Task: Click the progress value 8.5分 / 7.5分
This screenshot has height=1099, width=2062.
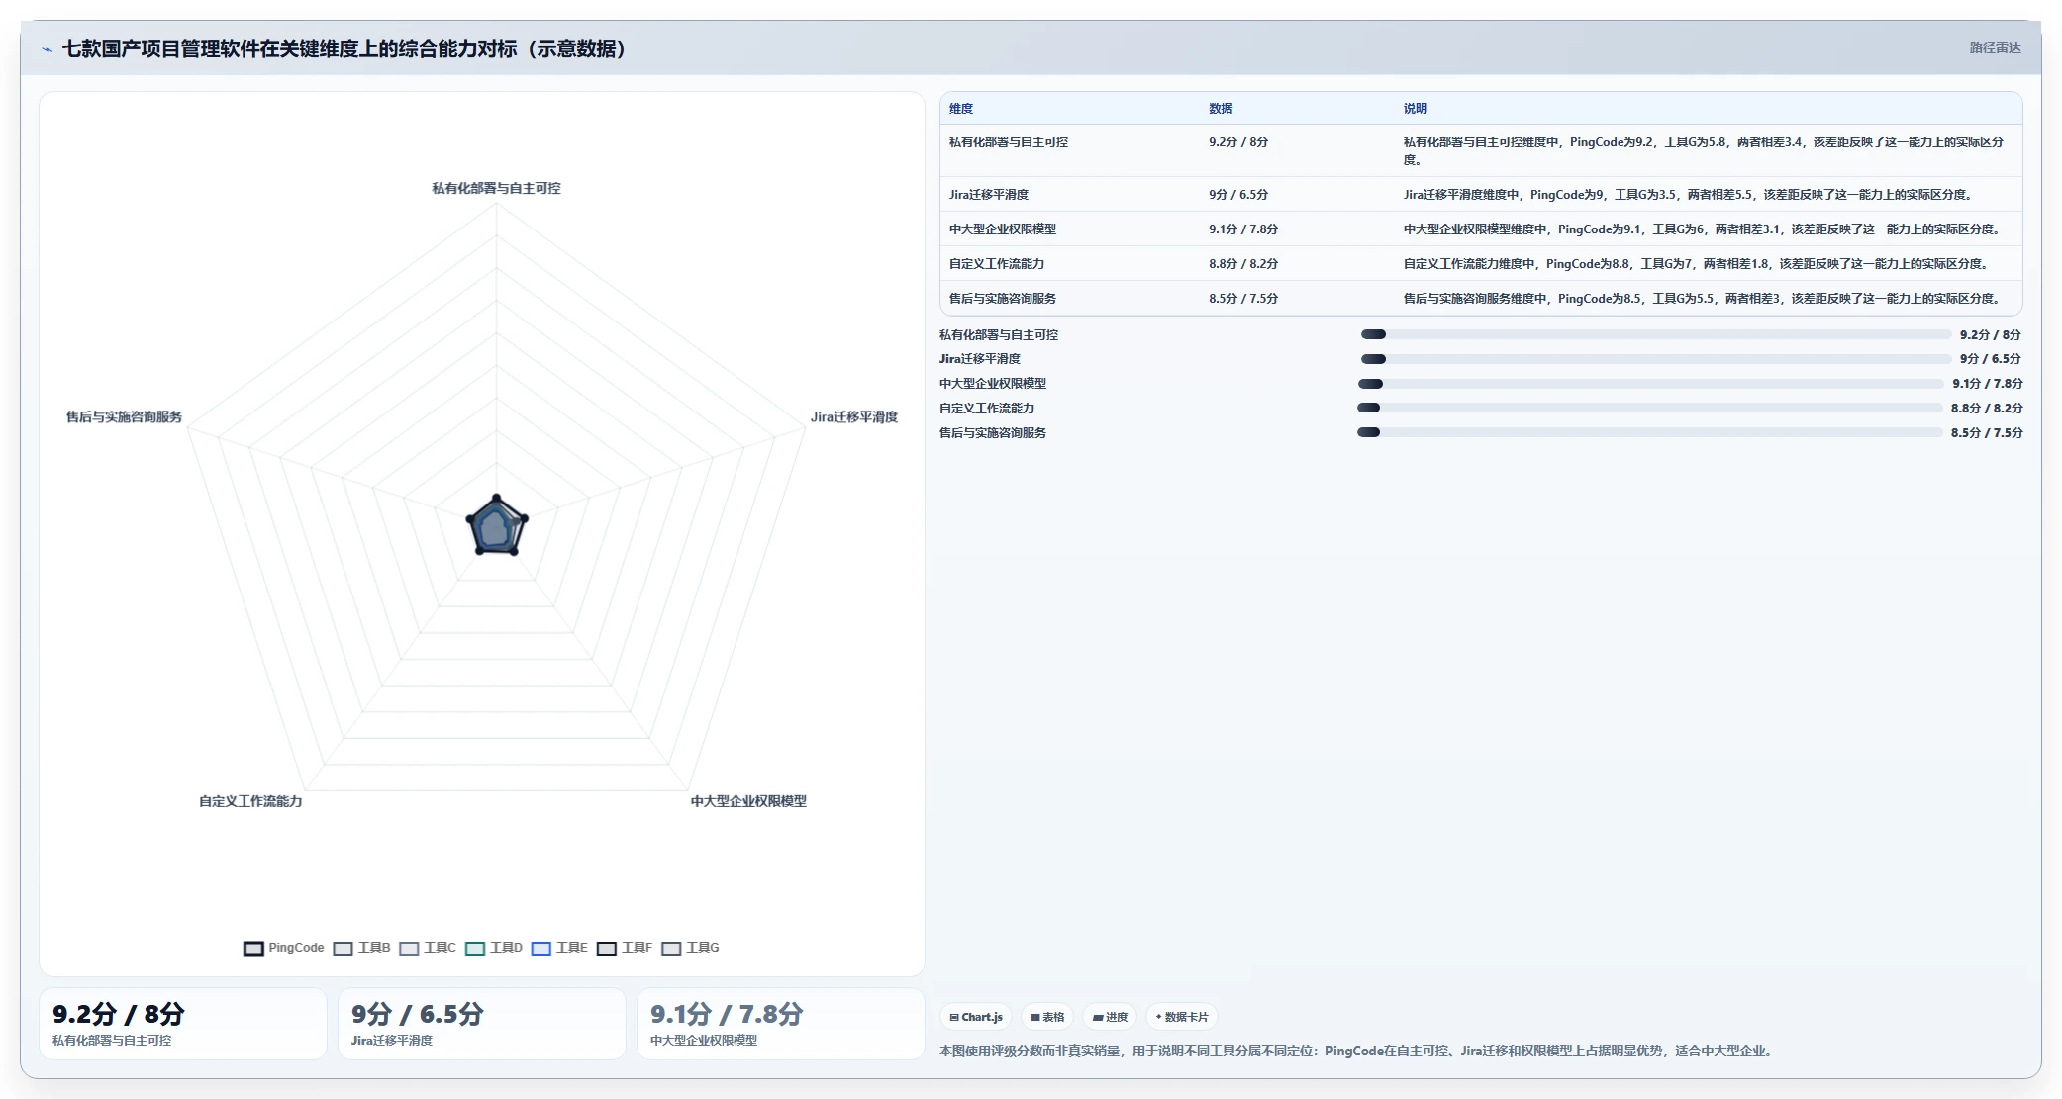Action: pyautogui.click(x=1987, y=433)
